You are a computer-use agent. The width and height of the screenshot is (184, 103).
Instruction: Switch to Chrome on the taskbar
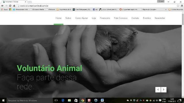(83, 100)
